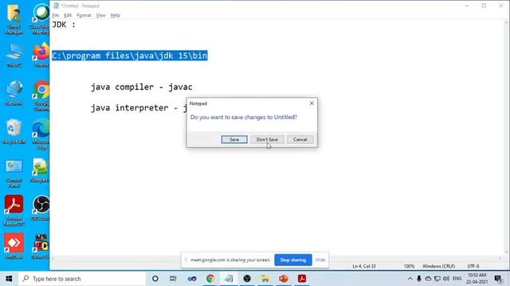Click Windows (CRLF) in status bar
The height and width of the screenshot is (286, 510).
pos(438,266)
